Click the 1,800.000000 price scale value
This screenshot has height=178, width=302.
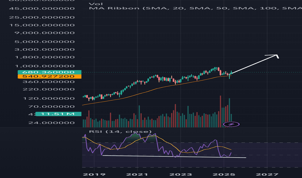pyautogui.click(x=45, y=57)
